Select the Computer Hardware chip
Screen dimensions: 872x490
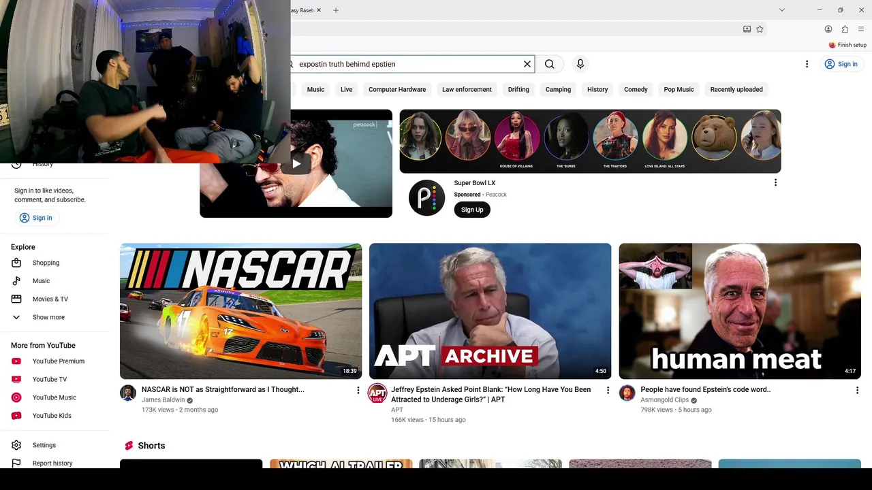[x=397, y=89]
